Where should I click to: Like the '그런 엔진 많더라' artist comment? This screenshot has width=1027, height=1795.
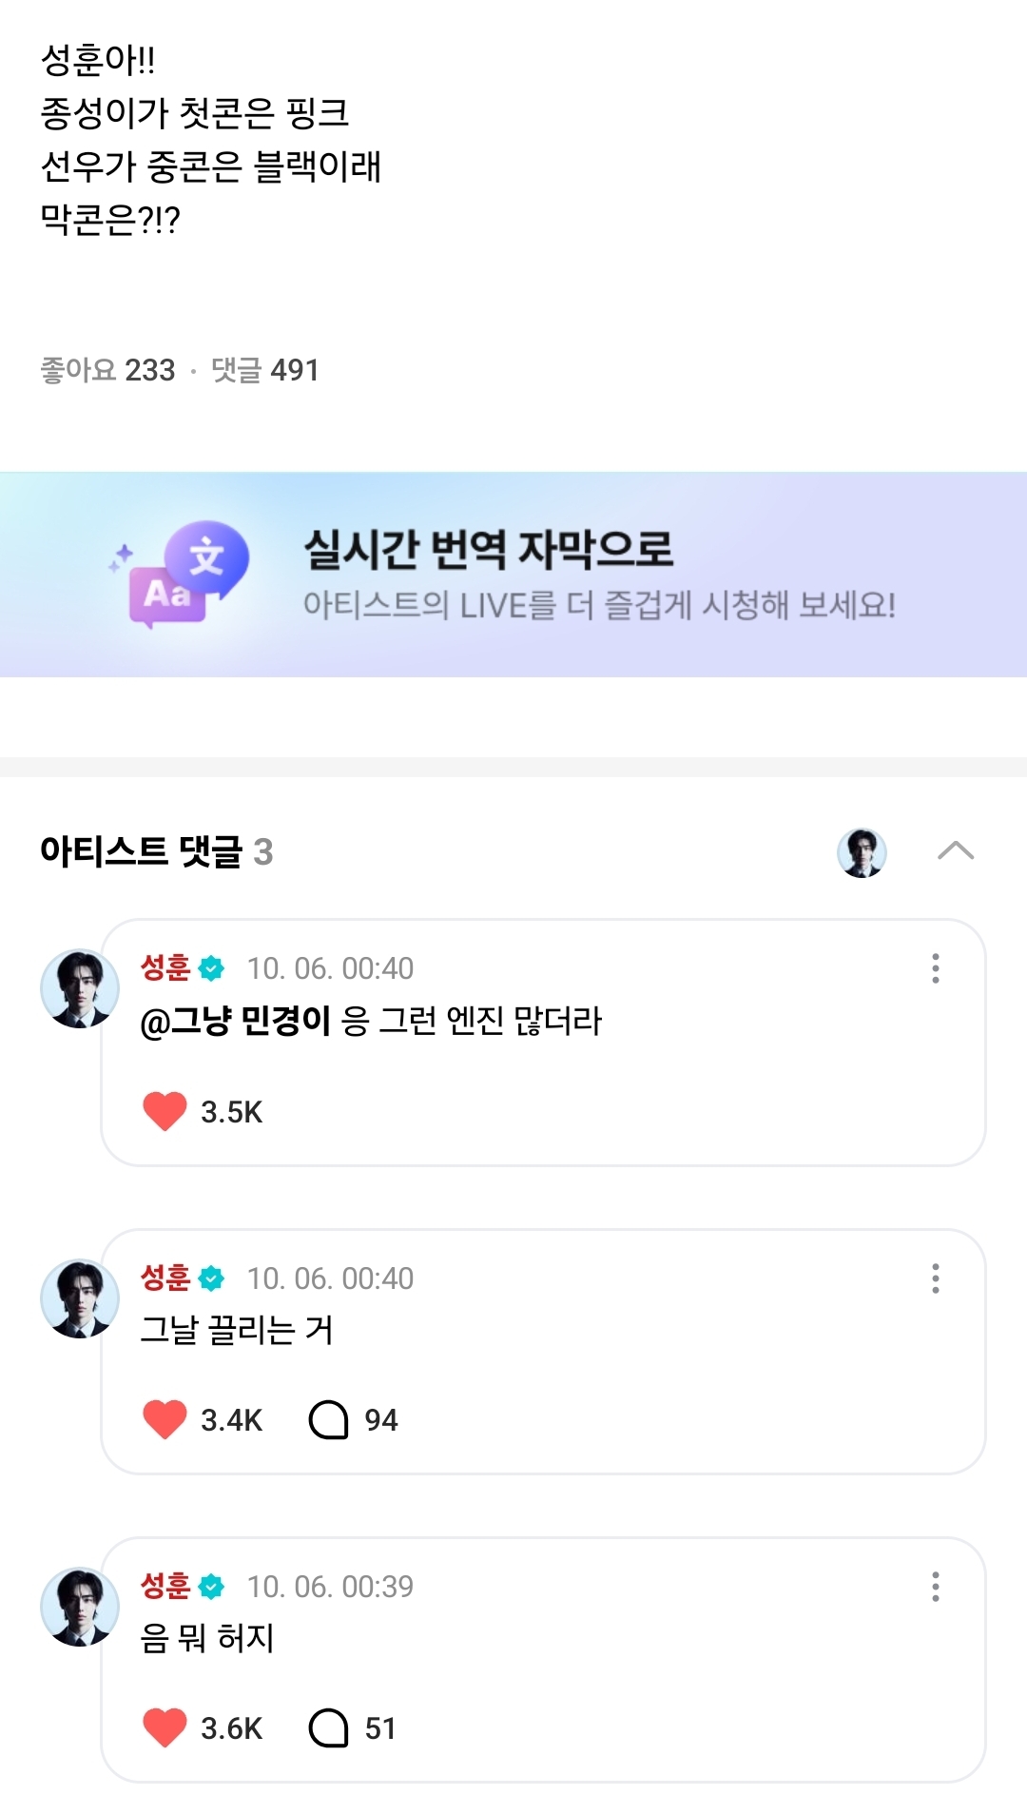click(x=165, y=1111)
